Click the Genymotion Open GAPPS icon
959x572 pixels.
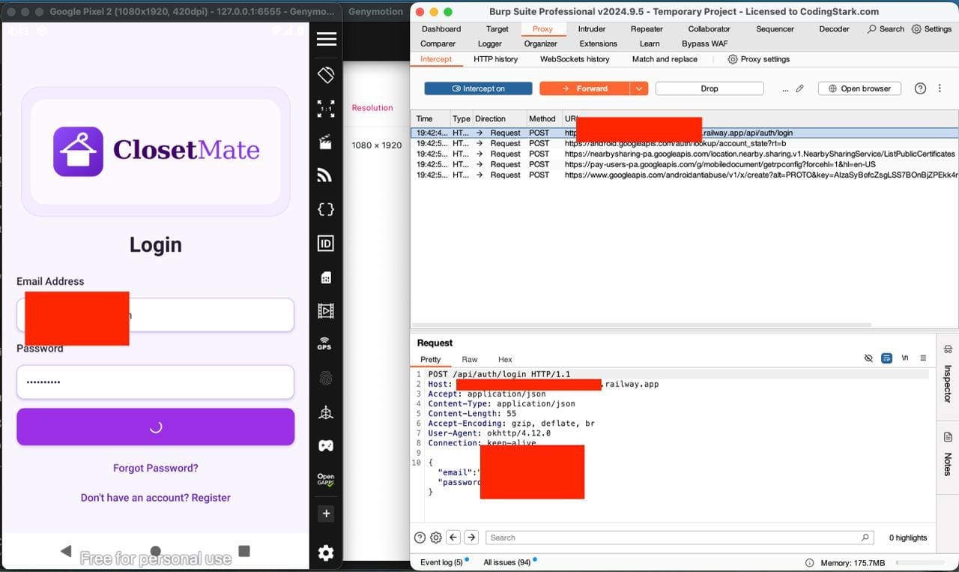pos(326,480)
